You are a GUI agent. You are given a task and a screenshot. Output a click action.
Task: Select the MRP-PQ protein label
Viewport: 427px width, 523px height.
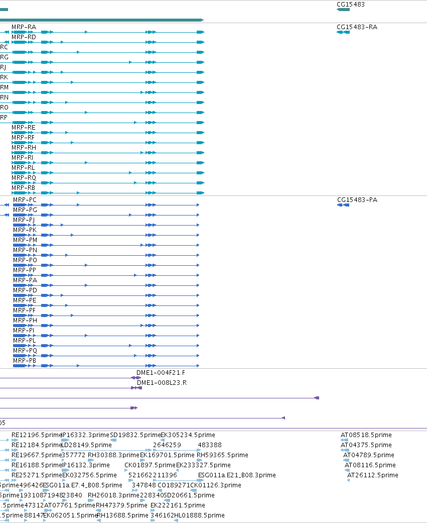click(25, 351)
